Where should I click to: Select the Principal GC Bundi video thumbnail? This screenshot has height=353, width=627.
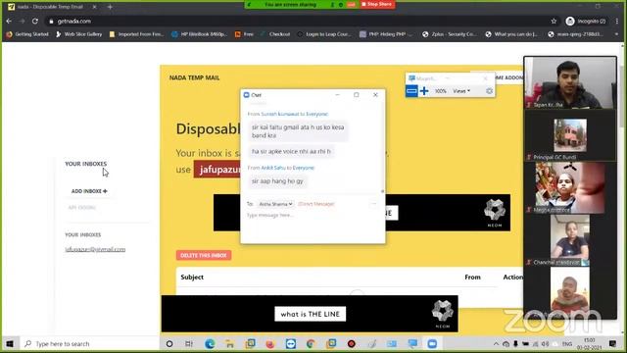570,135
